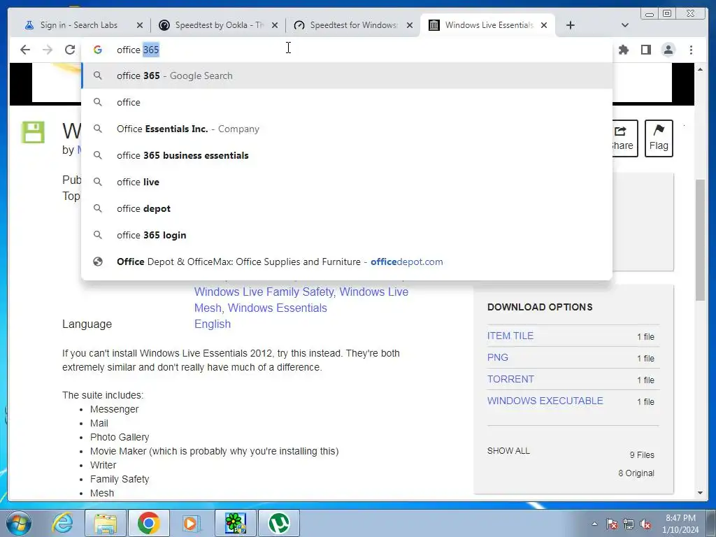Select the 'office depot' suggestion
The image size is (716, 537).
347,208
